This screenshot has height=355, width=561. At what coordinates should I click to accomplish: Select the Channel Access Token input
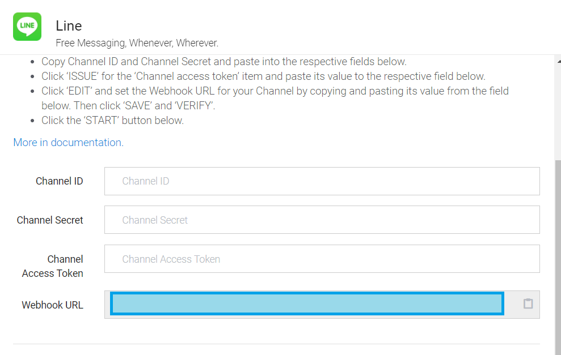click(322, 259)
